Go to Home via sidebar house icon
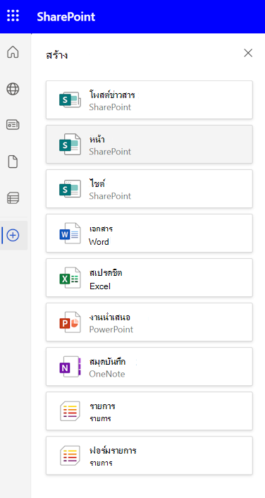 point(13,52)
